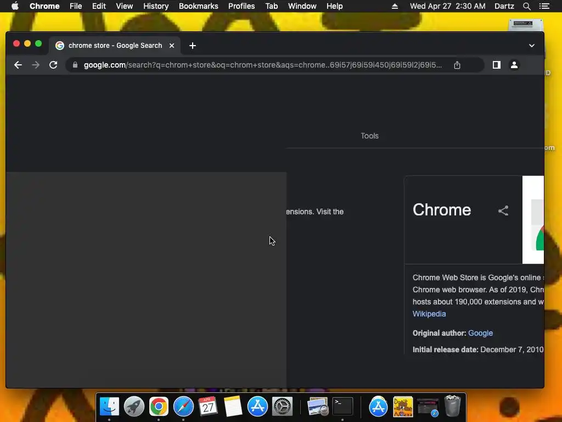Open the Tab menu
562x422 pixels.
(271, 6)
